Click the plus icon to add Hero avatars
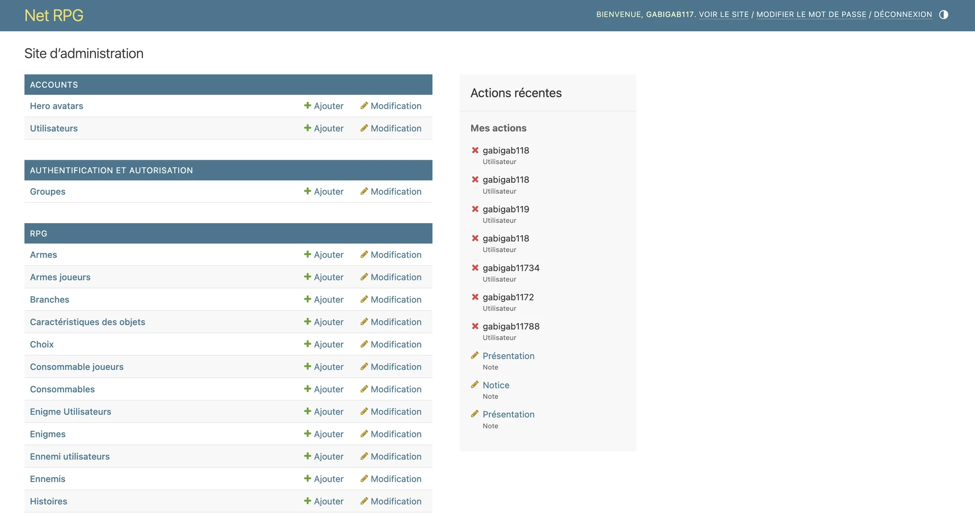 point(307,106)
